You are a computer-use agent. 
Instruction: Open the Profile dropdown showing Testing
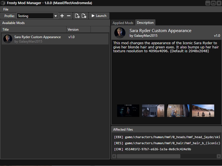pyautogui.click(x=56, y=16)
